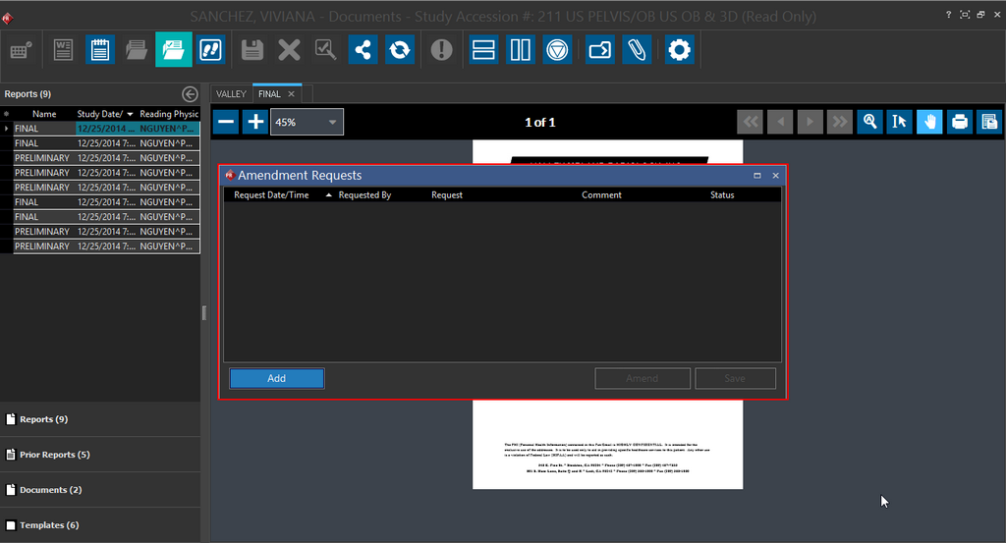This screenshot has width=1006, height=543.
Task: Click the printer icon
Action: coord(960,122)
